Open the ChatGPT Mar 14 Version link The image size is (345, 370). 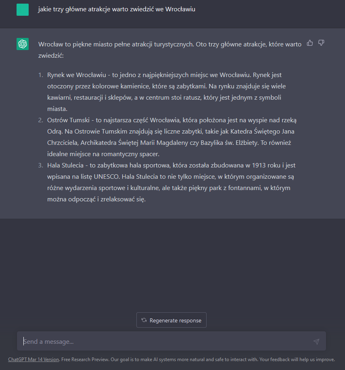pos(33,360)
